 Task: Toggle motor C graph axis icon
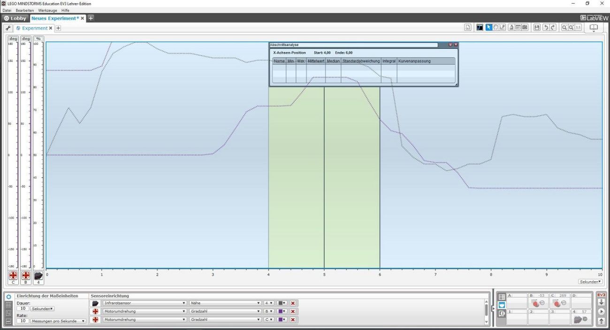[x=13, y=276]
